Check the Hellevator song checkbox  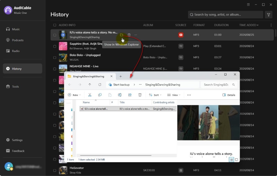pyautogui.click(x=55, y=170)
